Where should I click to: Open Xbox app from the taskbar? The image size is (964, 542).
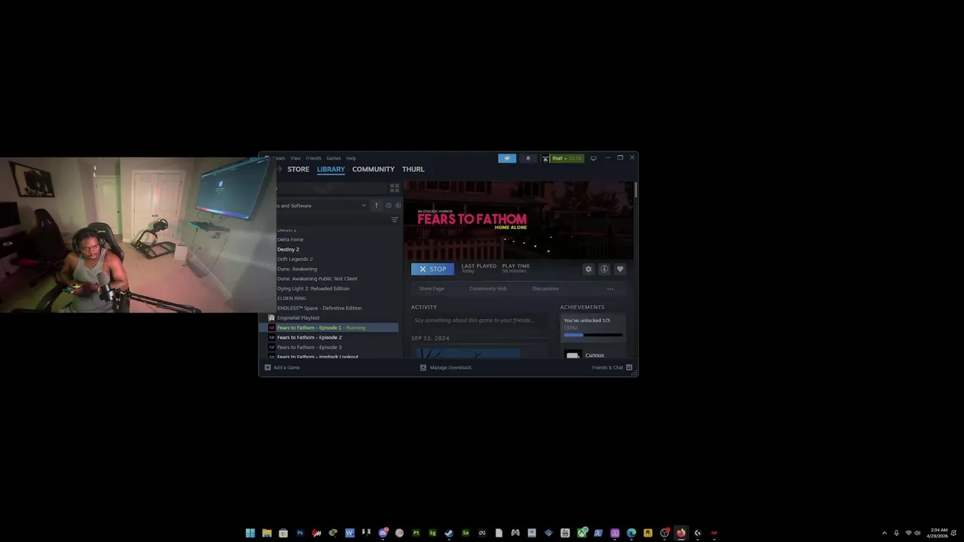pos(581,533)
